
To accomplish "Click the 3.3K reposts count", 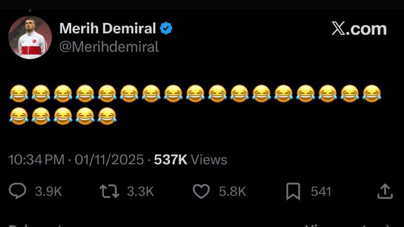I will [x=140, y=191].
